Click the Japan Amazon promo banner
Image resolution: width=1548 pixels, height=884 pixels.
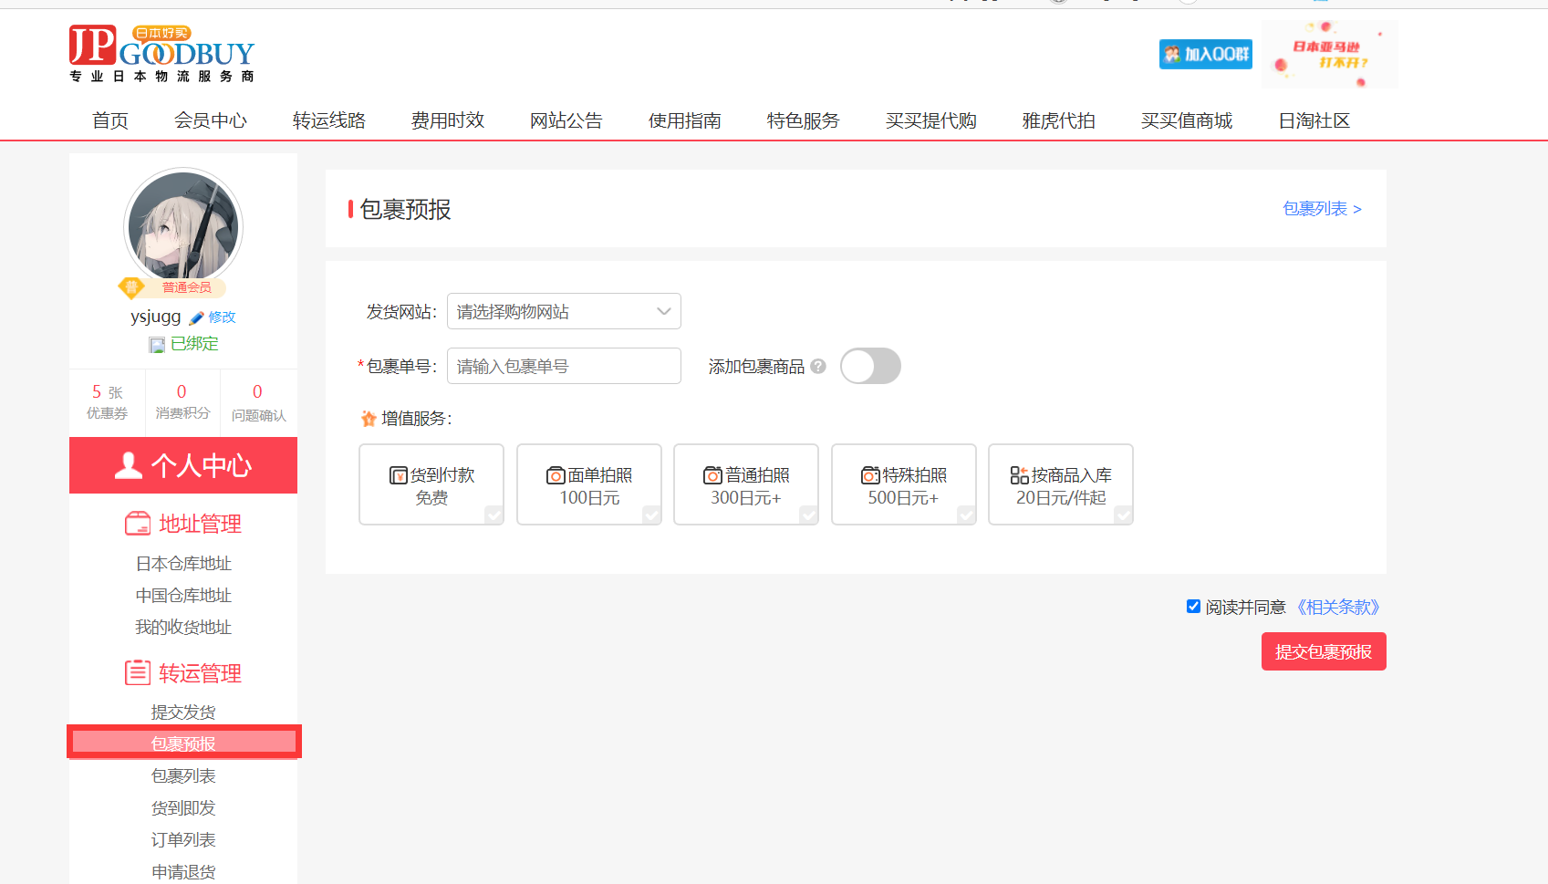coord(1329,55)
